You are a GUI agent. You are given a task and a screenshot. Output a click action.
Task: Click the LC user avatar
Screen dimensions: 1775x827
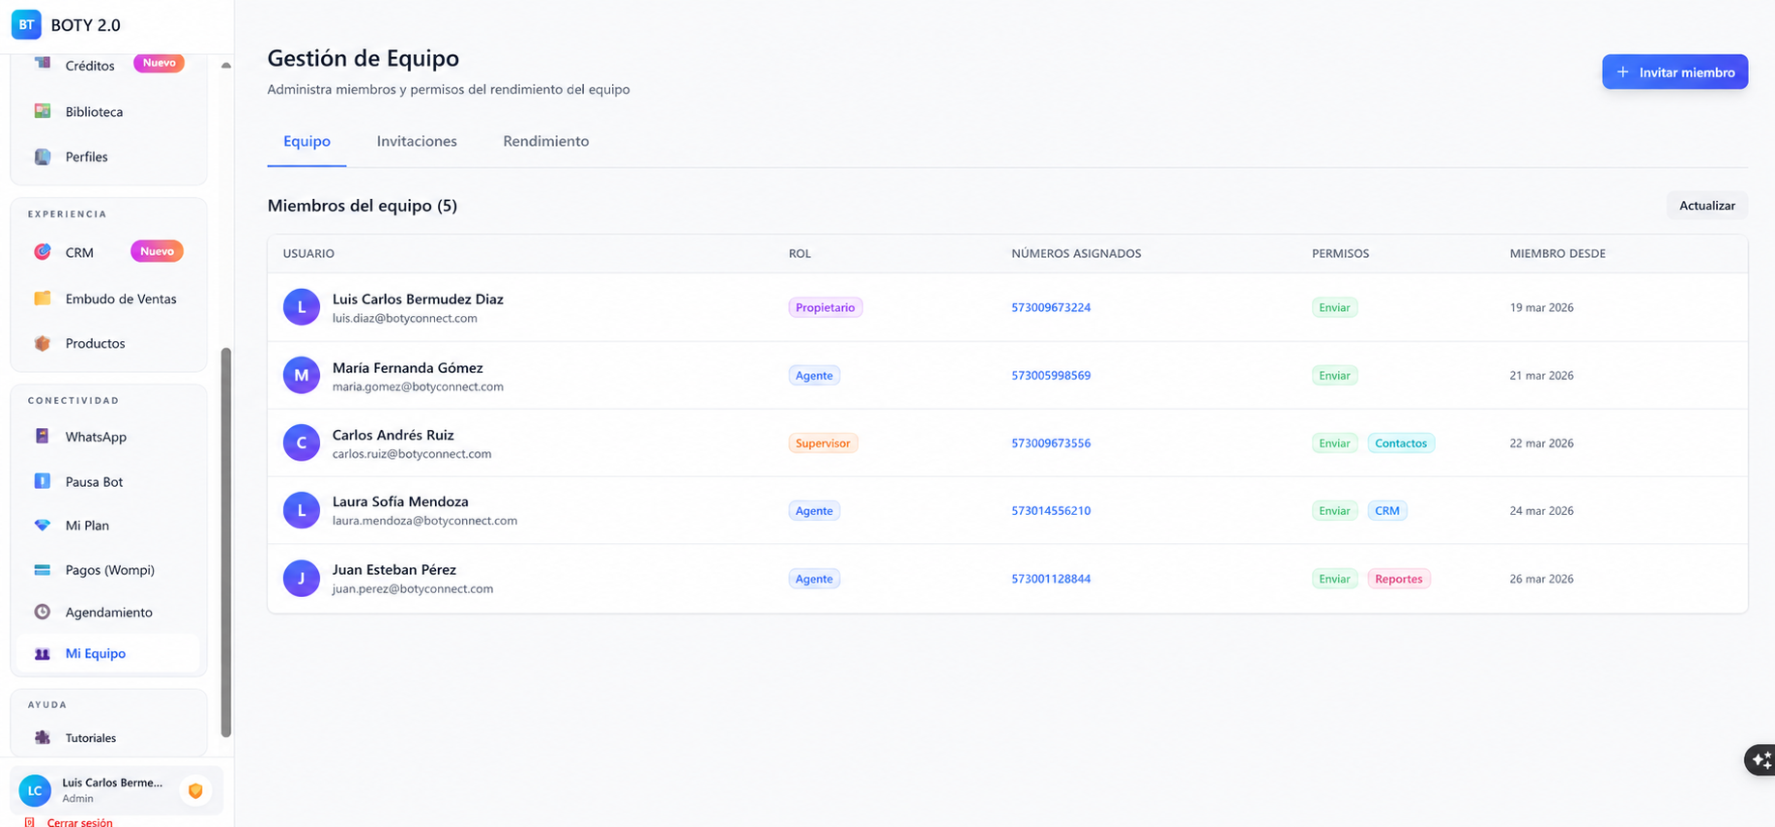pyautogui.click(x=35, y=790)
